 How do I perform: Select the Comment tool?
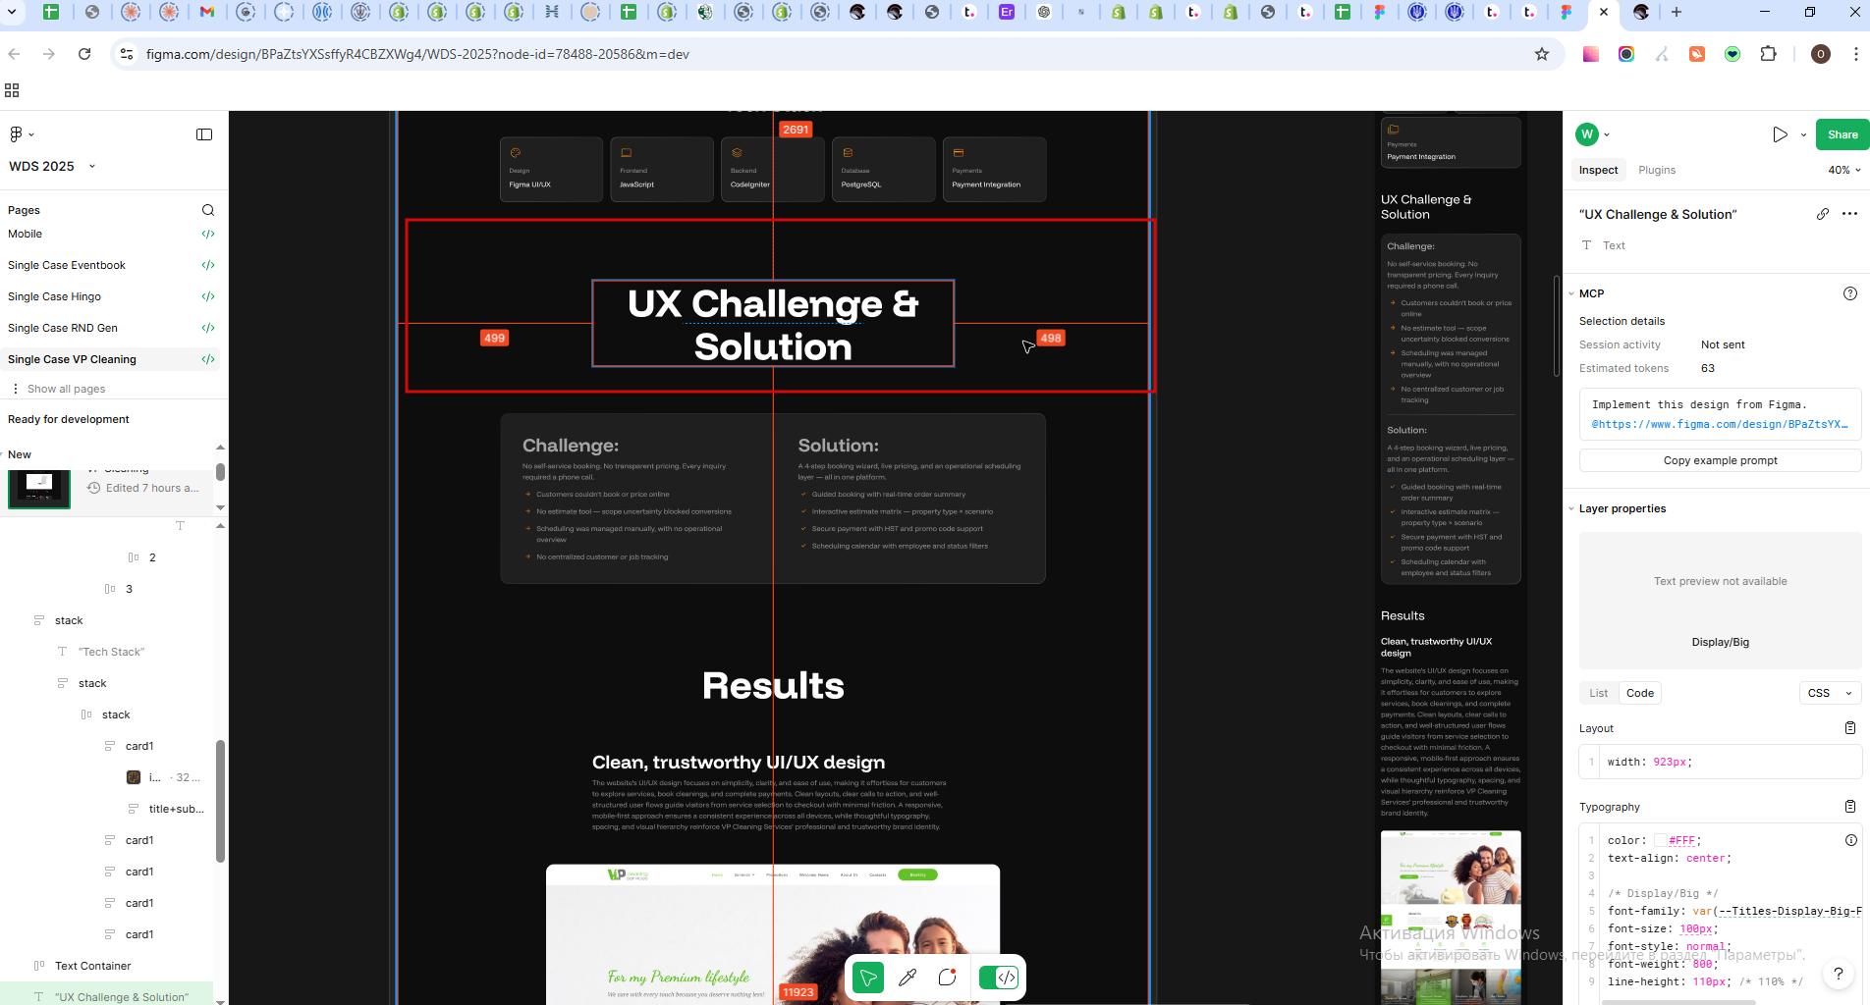click(947, 978)
